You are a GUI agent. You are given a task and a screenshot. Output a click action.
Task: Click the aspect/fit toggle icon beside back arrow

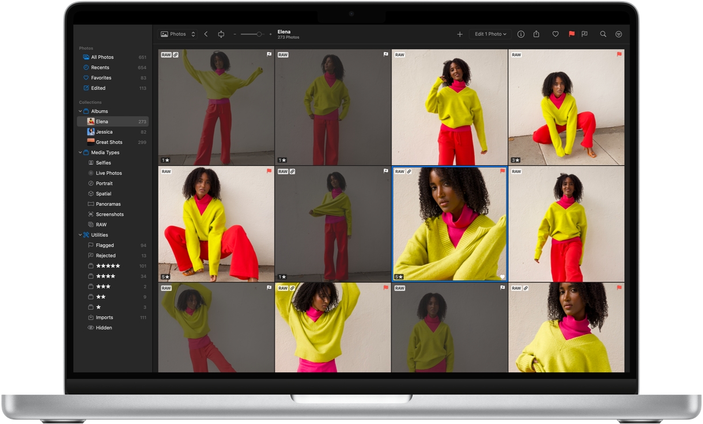tap(221, 34)
